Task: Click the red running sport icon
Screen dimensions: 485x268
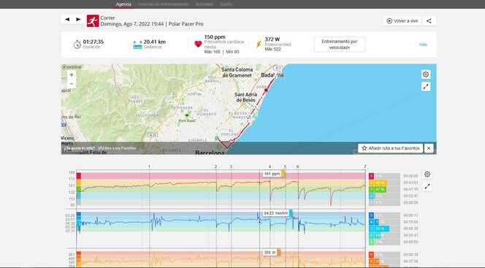Action: (93, 21)
